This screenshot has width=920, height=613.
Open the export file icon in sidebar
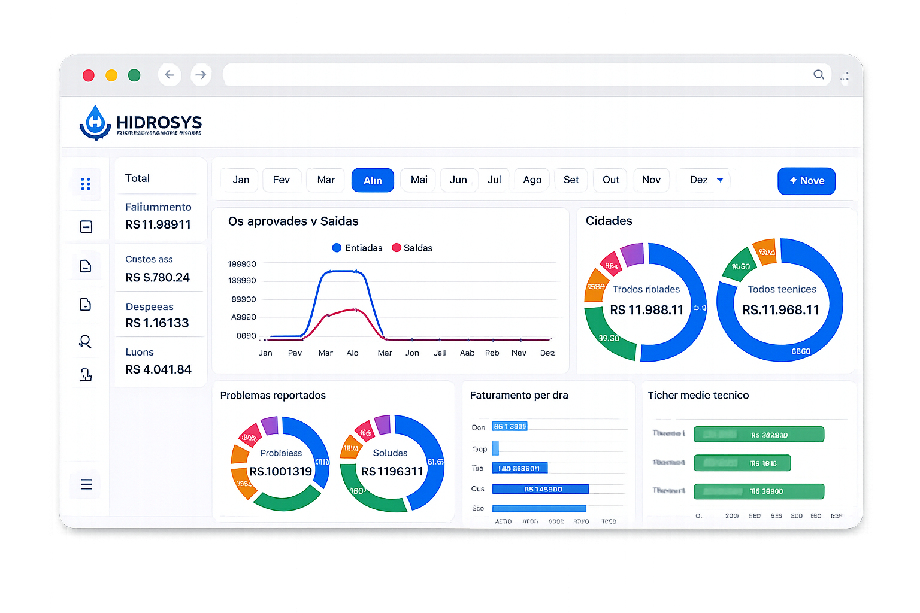click(x=86, y=375)
